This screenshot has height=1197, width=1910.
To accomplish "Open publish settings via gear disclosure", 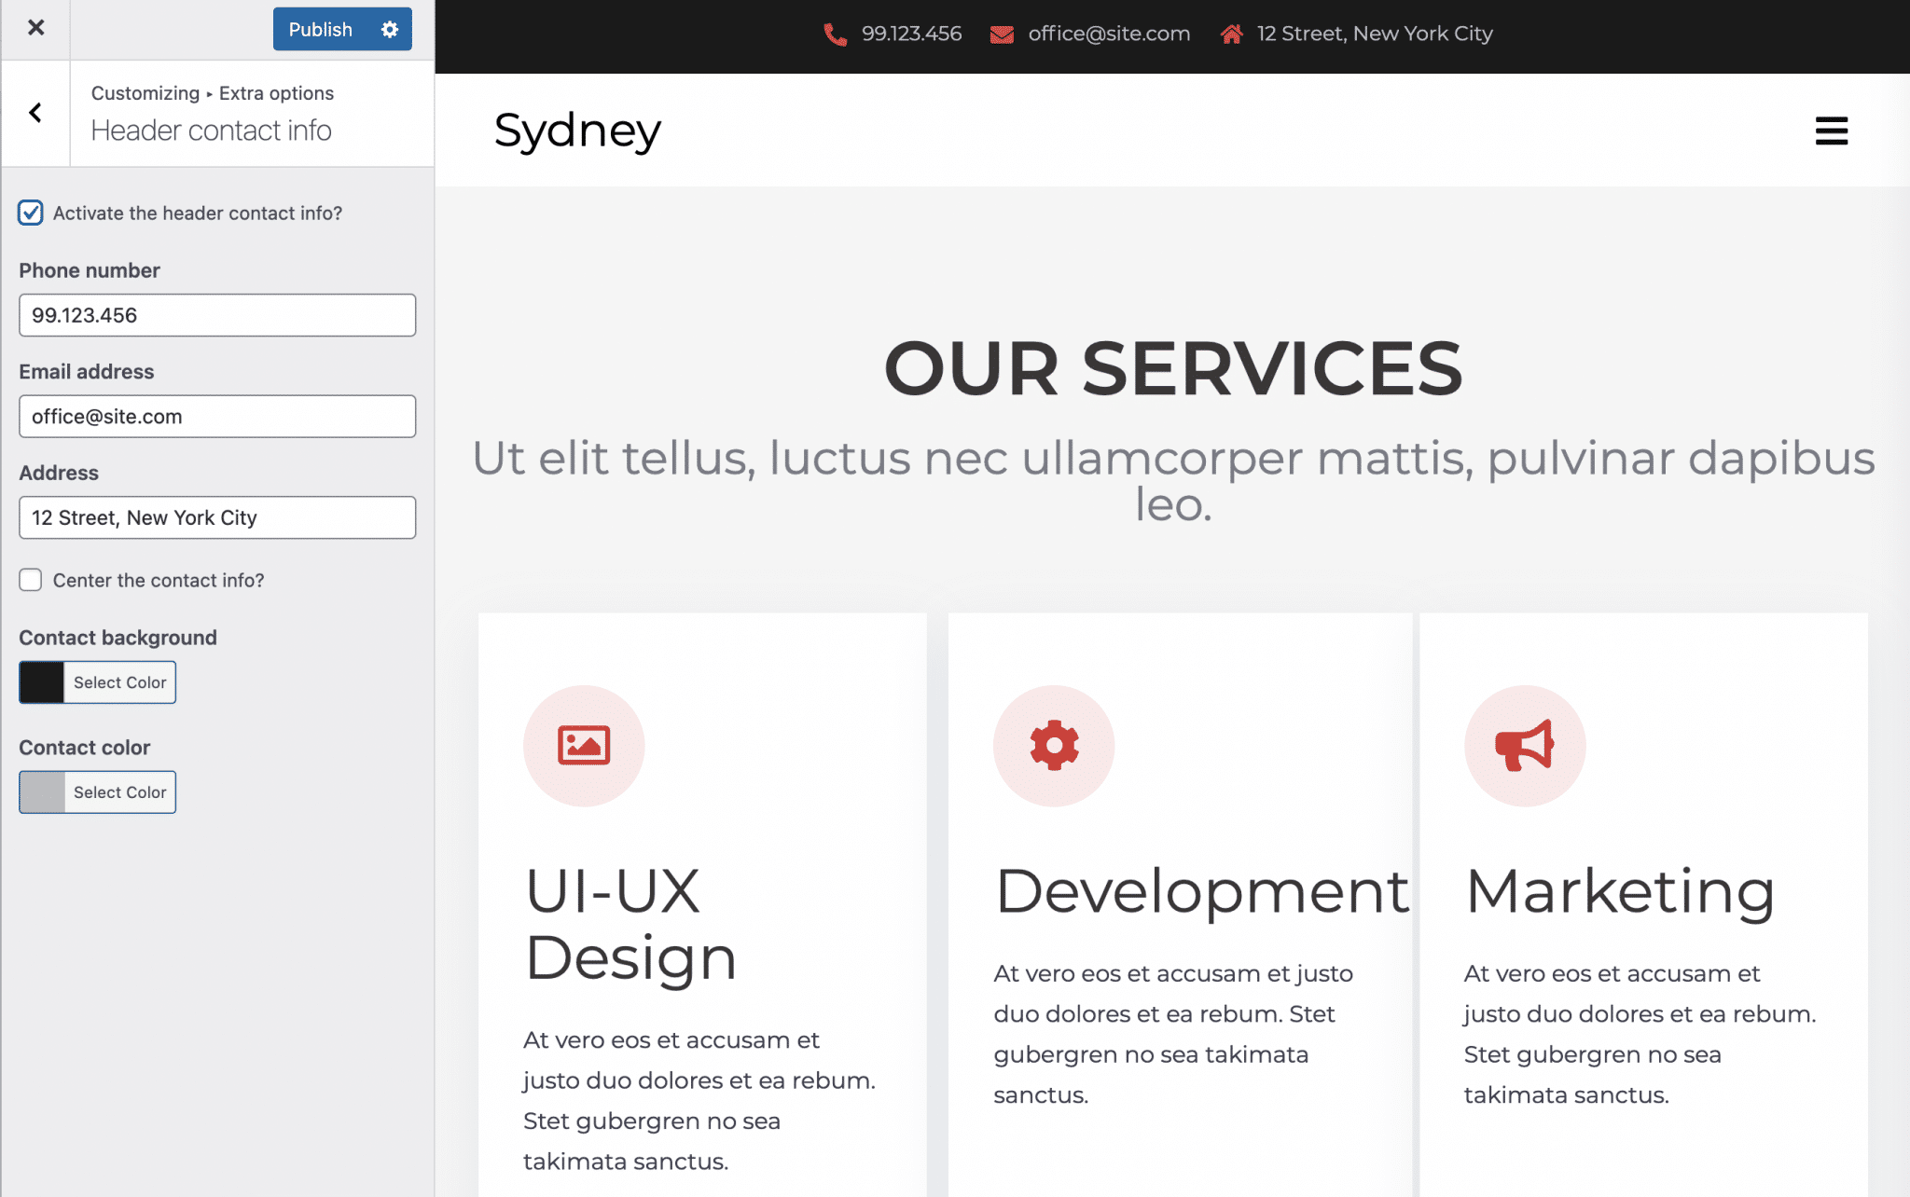I will coord(390,29).
